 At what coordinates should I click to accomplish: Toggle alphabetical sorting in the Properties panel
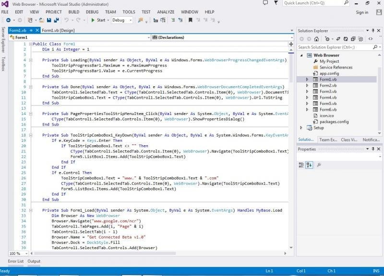click(309, 164)
